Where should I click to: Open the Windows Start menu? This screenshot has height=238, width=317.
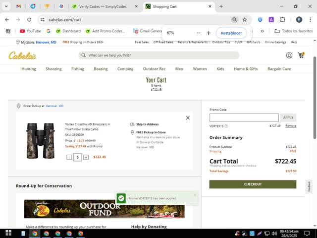pos(8,234)
